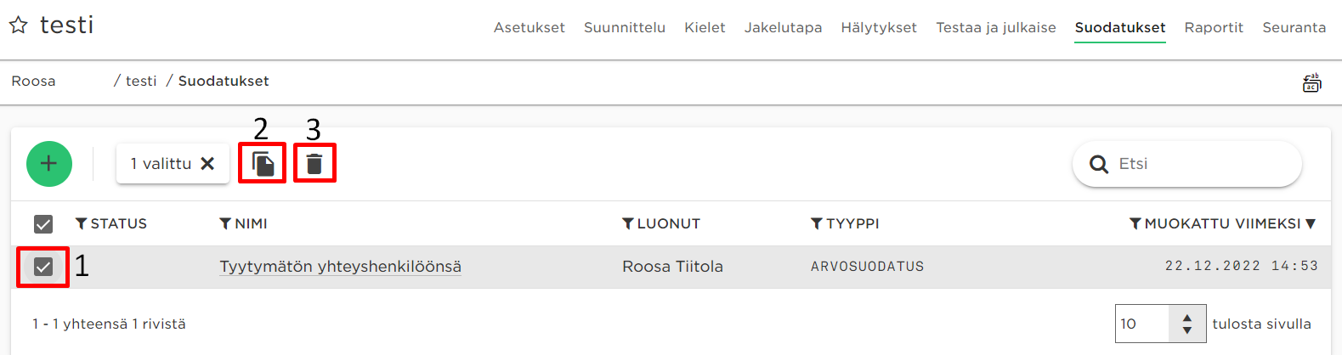
Task: Open the LUONUT column filter
Action: pyautogui.click(x=628, y=223)
